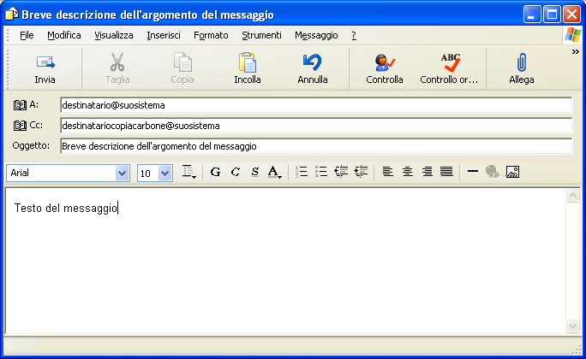This screenshot has height=359, width=586.
Task: Attach a file using Allega
Action: click(521, 68)
